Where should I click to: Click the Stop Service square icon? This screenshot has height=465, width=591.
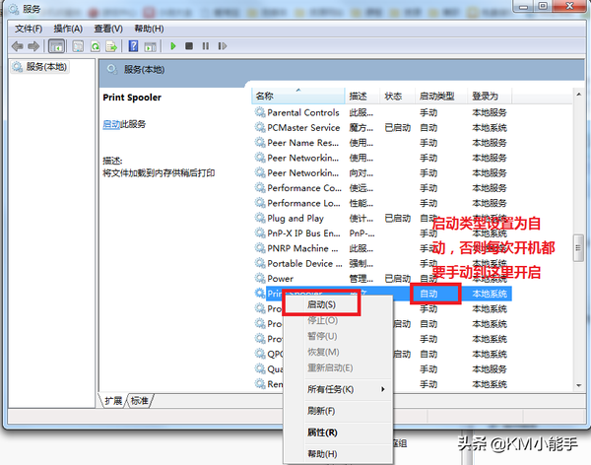190,46
